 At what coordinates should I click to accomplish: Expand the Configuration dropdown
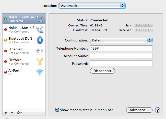point(121,40)
